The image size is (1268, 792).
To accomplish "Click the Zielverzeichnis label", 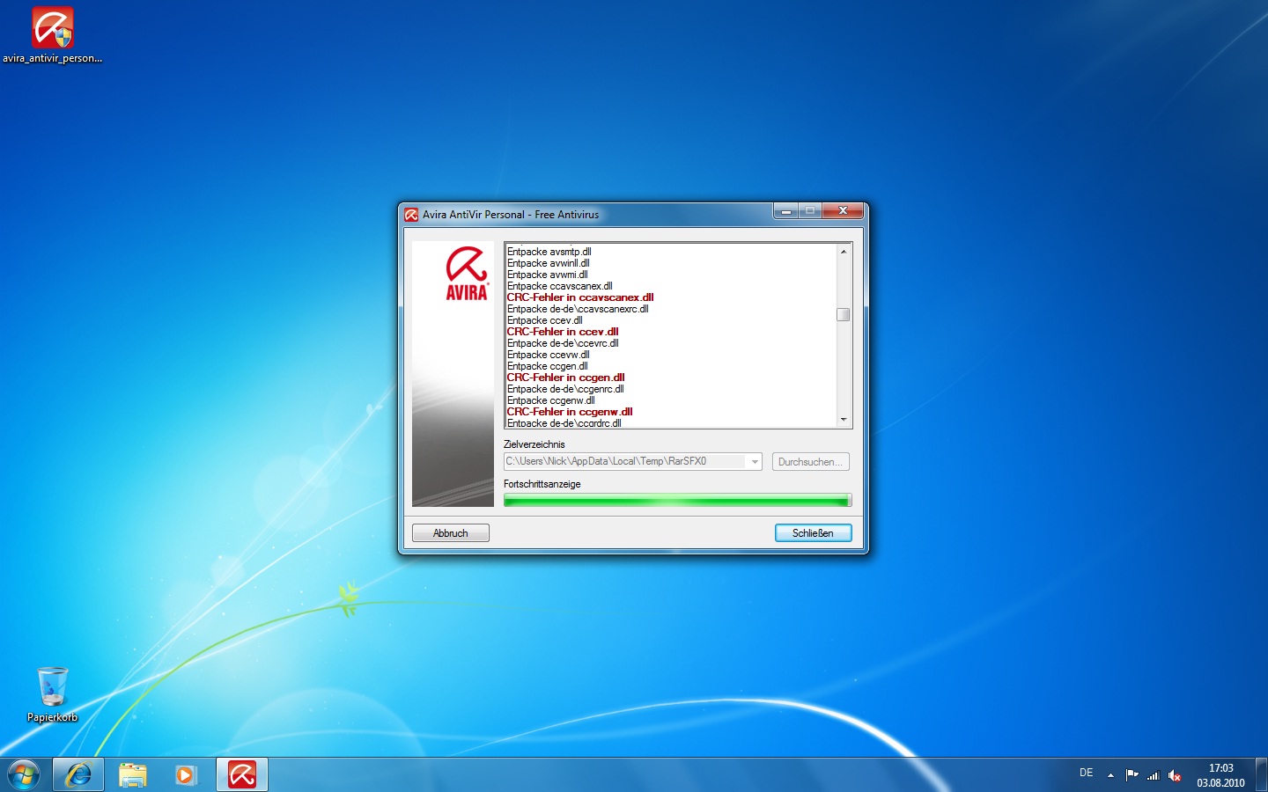I will (x=534, y=444).
